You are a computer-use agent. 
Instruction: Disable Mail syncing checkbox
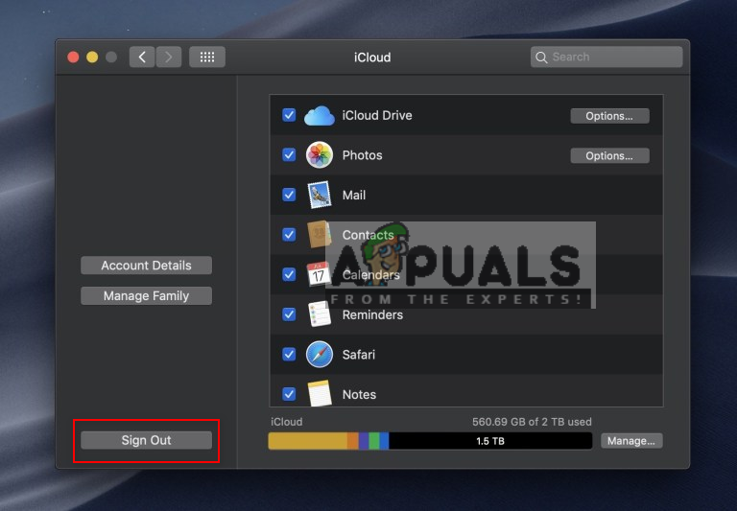point(289,195)
